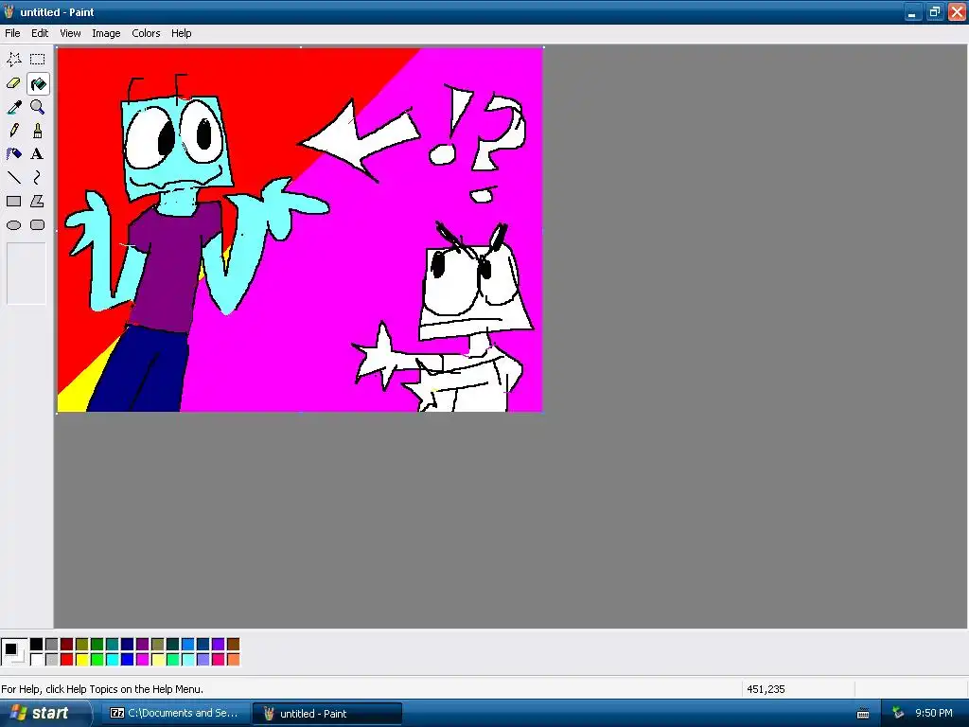The width and height of the screenshot is (969, 727).
Task: Pick the Brush tool
Action: click(x=38, y=131)
